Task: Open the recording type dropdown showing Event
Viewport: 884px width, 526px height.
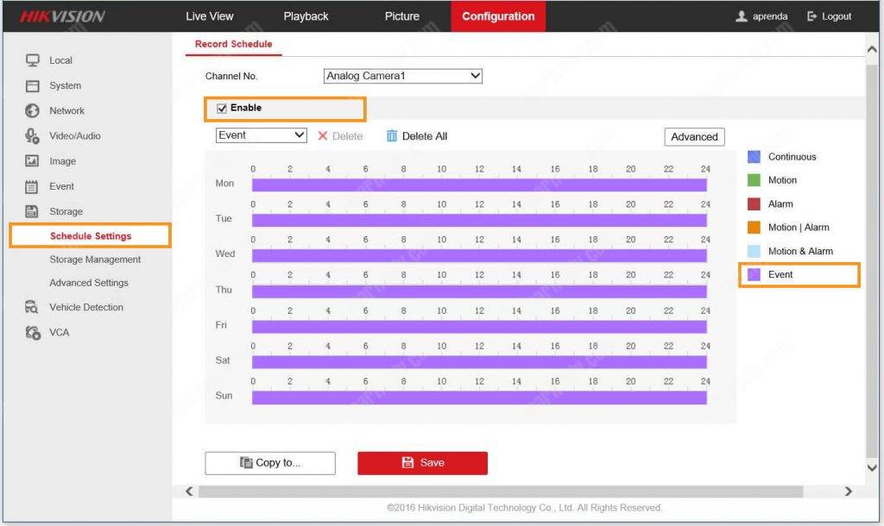Action: click(x=260, y=135)
